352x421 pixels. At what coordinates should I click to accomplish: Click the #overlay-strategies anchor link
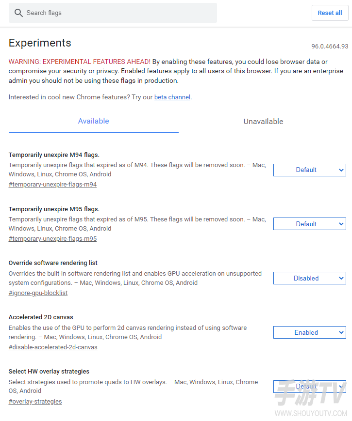(35, 402)
